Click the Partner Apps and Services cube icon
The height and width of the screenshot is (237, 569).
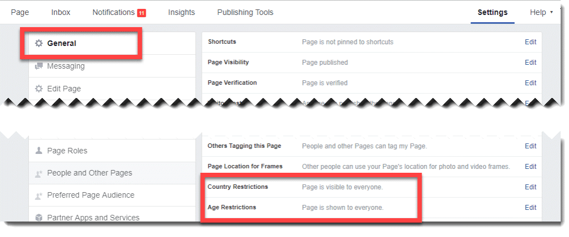tap(38, 218)
